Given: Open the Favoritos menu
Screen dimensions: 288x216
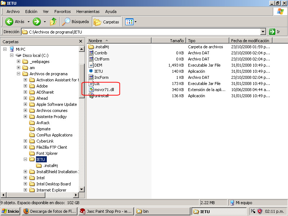Looking at the screenshot, I should (63, 12).
